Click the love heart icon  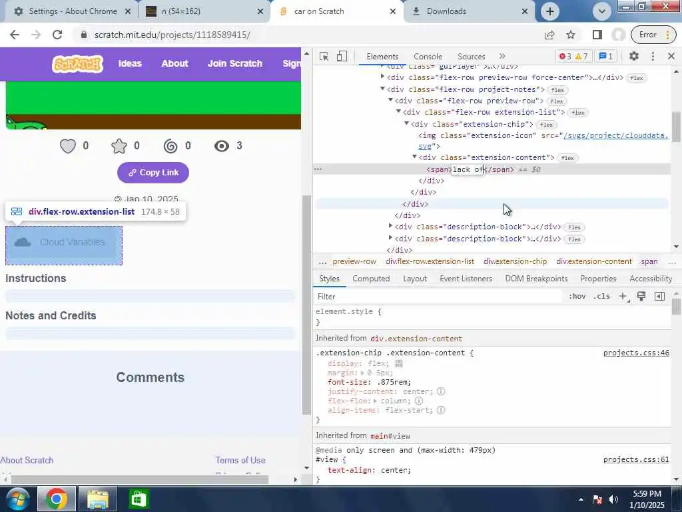click(68, 146)
